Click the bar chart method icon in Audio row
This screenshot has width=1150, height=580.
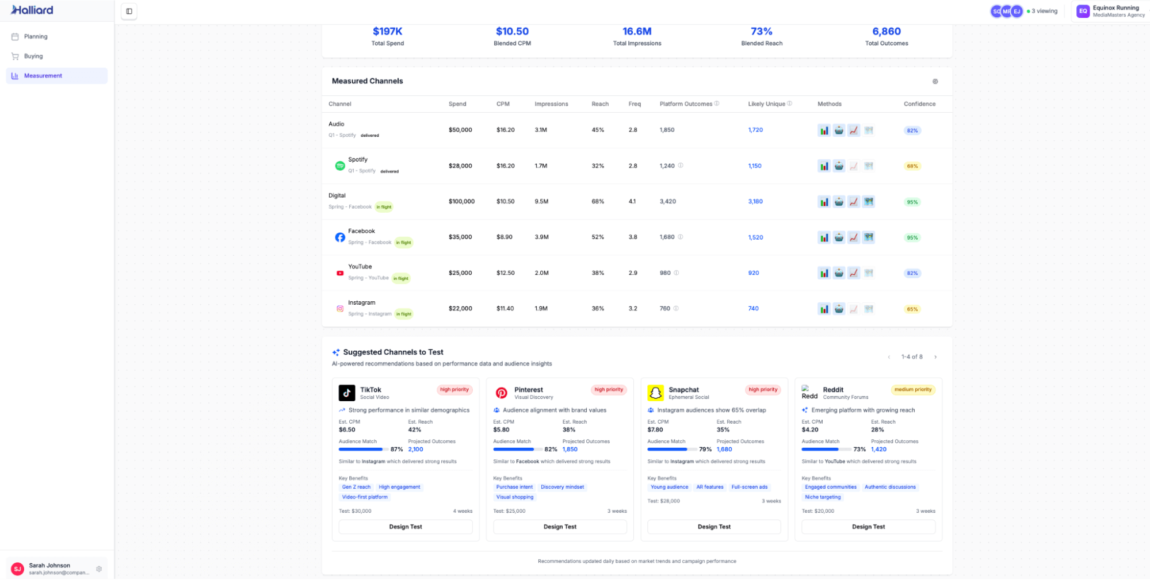(x=824, y=130)
